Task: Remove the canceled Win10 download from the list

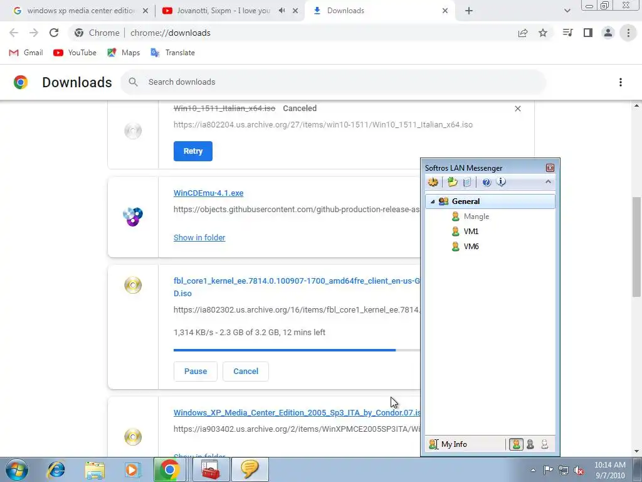Action: [x=517, y=109]
